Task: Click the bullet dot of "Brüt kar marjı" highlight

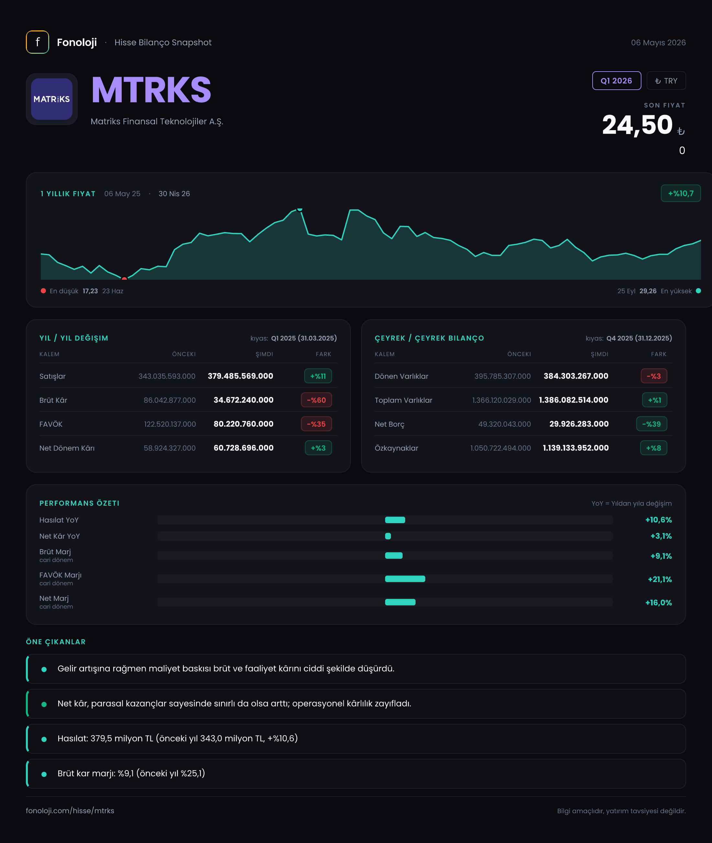Action: pyautogui.click(x=44, y=774)
